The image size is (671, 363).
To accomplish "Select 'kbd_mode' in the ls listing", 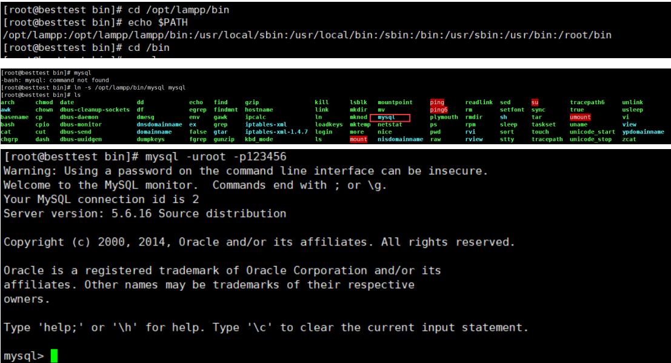I will pos(259,139).
